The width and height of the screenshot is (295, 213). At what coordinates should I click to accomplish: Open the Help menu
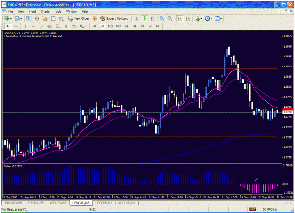click(84, 11)
